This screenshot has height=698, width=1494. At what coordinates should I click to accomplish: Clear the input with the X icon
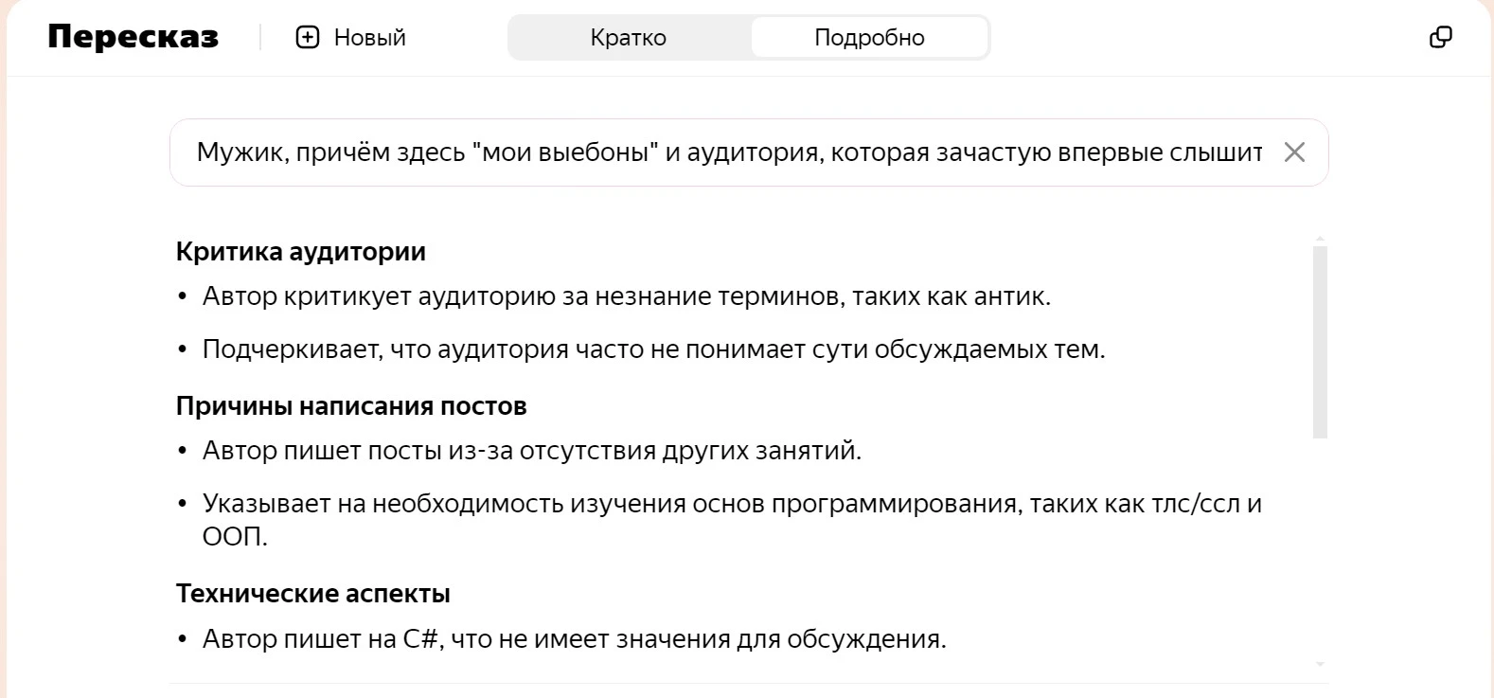tap(1294, 152)
